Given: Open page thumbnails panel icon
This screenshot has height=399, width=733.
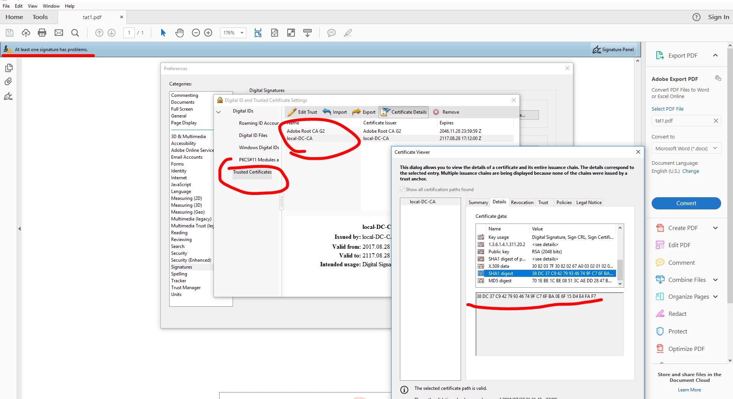Looking at the screenshot, I should [9, 68].
